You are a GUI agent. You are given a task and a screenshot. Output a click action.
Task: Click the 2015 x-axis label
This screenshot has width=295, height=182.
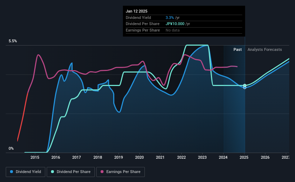pyautogui.click(x=35, y=157)
